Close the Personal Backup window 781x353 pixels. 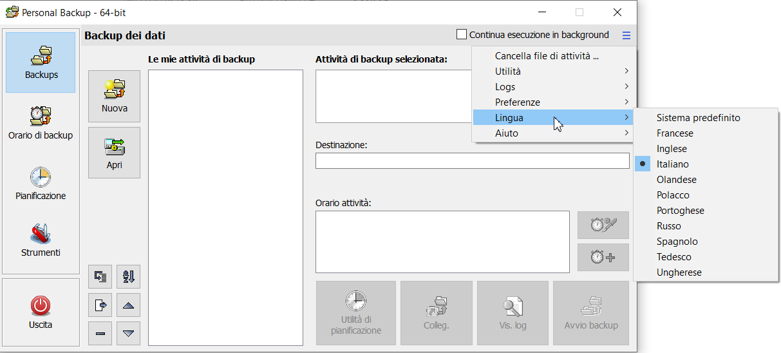point(617,12)
